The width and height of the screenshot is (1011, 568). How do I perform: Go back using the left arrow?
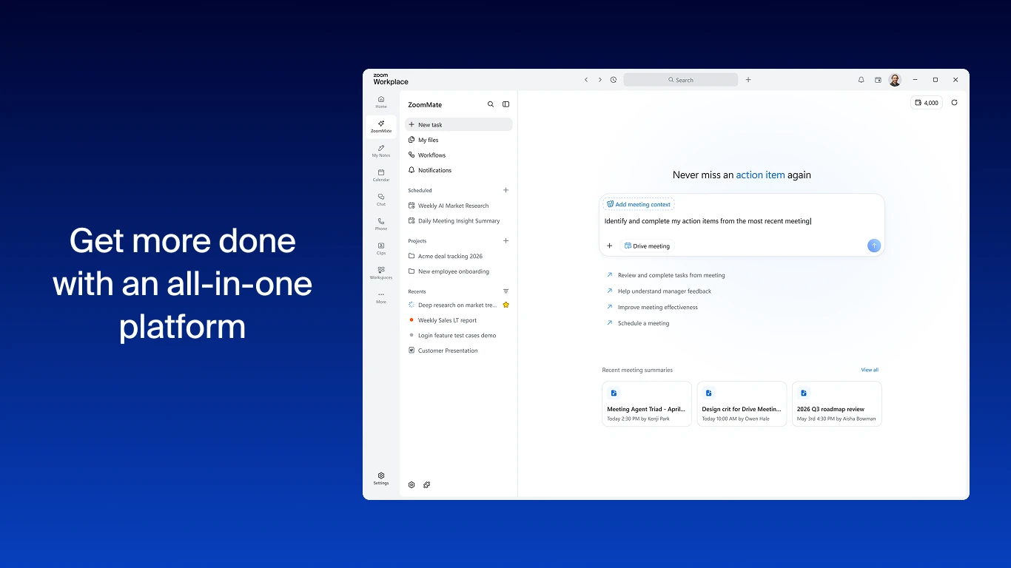coord(586,80)
